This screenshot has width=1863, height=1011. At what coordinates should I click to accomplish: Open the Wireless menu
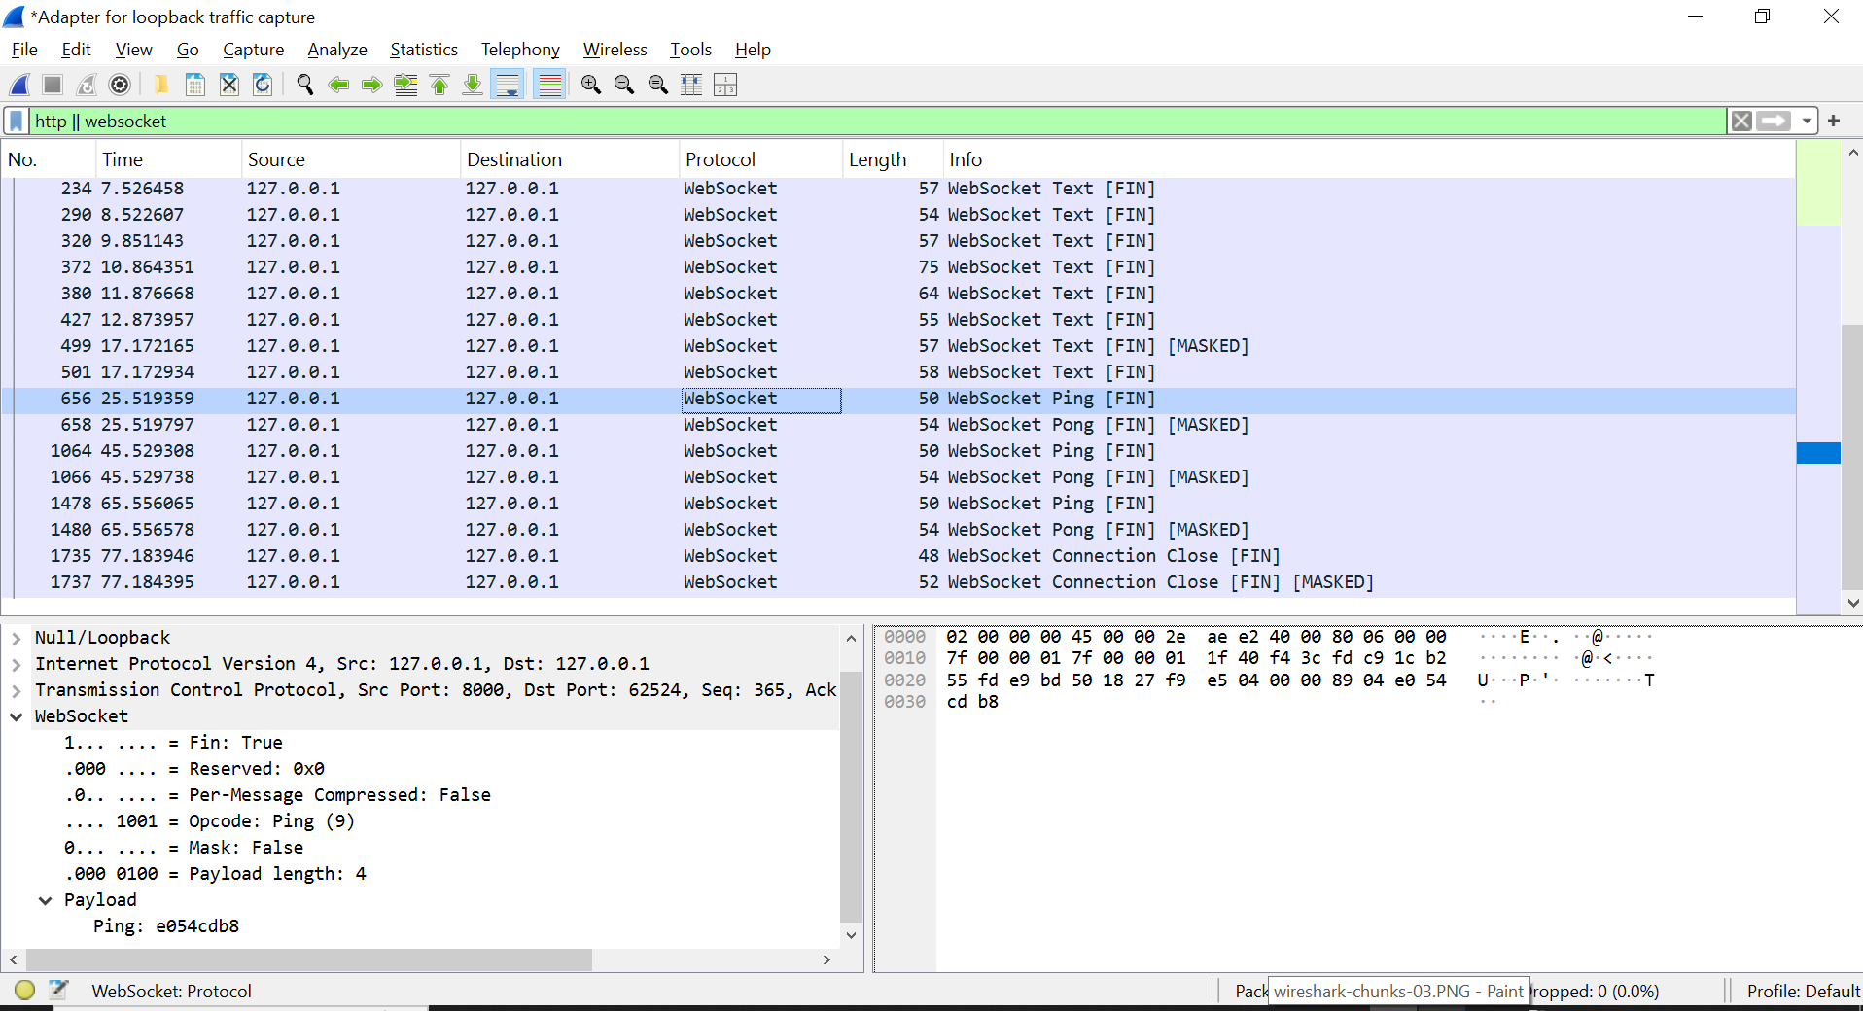(x=615, y=50)
